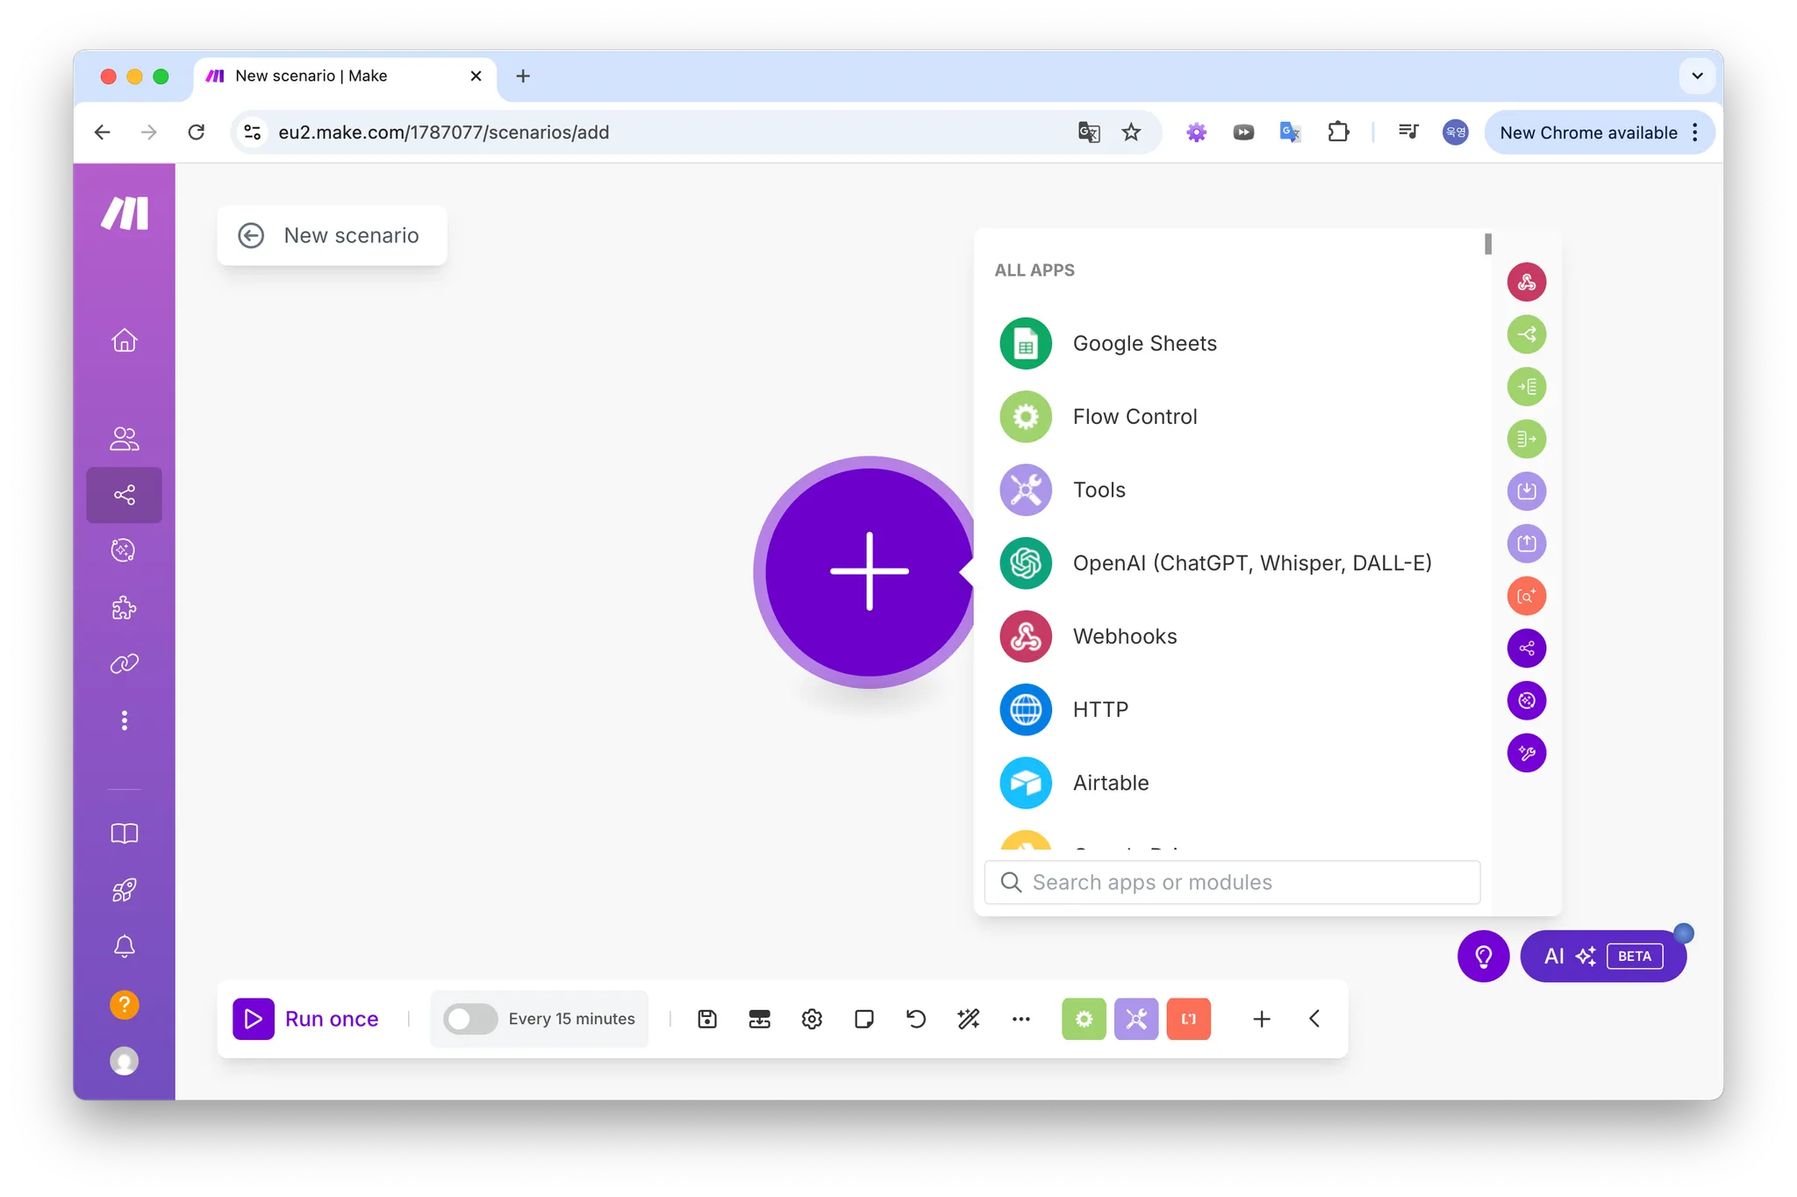The image size is (1797, 1197).
Task: Click the purple magic-wrench shortcut circle
Action: coord(1527,753)
